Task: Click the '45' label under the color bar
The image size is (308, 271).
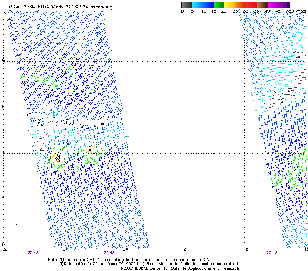Action: coord(278,11)
